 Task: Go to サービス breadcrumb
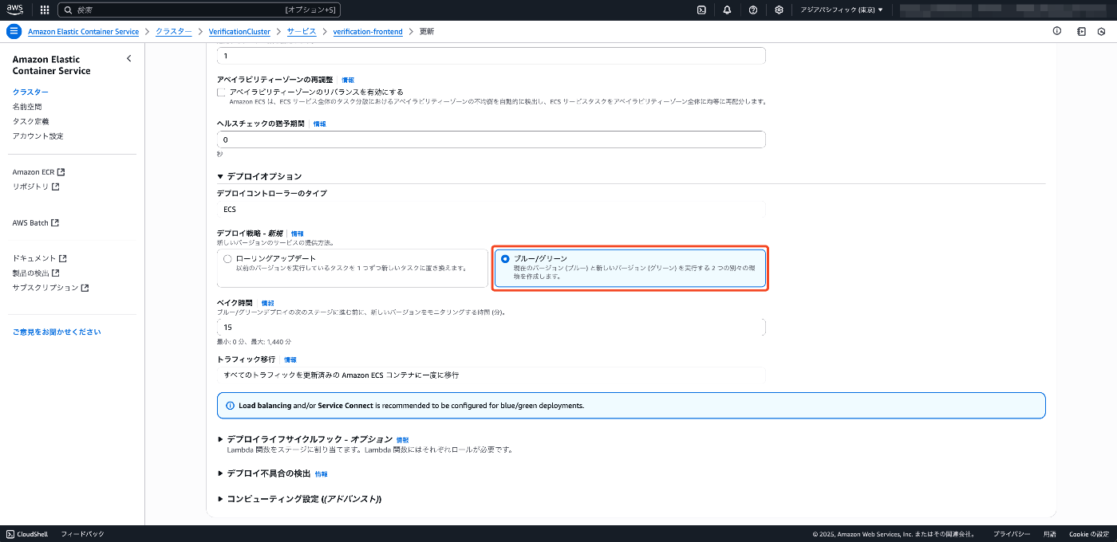(x=302, y=31)
